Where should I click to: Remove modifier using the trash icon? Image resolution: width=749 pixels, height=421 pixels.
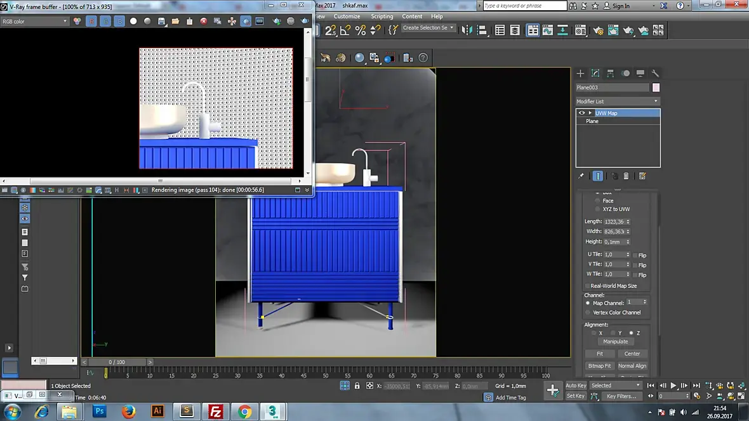pos(626,176)
